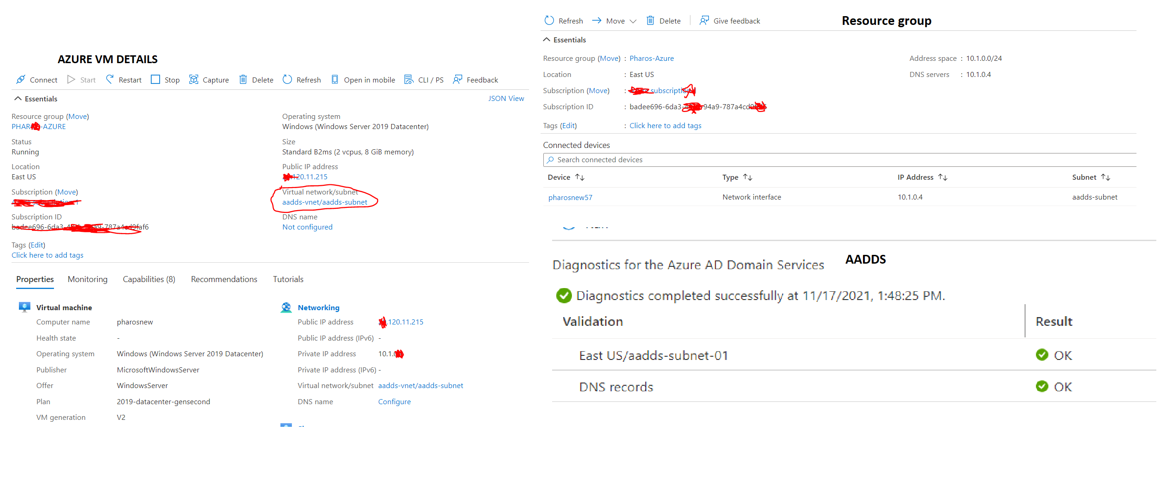Image resolution: width=1166 pixels, height=483 pixels.
Task: Click the Configure DNS name link
Action: tap(394, 402)
